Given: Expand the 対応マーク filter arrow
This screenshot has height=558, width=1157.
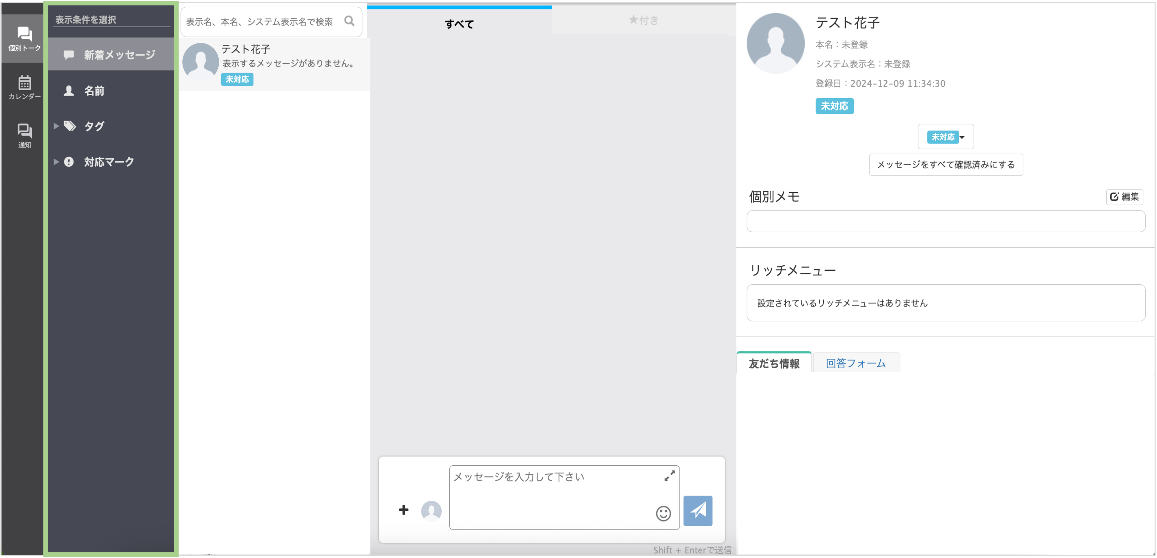Looking at the screenshot, I should pos(56,162).
